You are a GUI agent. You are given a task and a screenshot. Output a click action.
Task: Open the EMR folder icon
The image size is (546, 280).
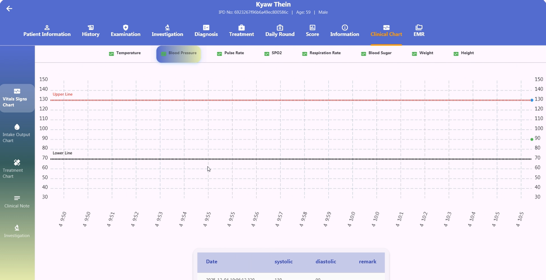tap(419, 27)
